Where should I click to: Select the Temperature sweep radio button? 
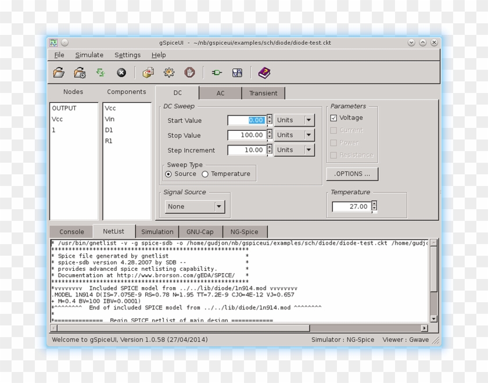click(205, 173)
